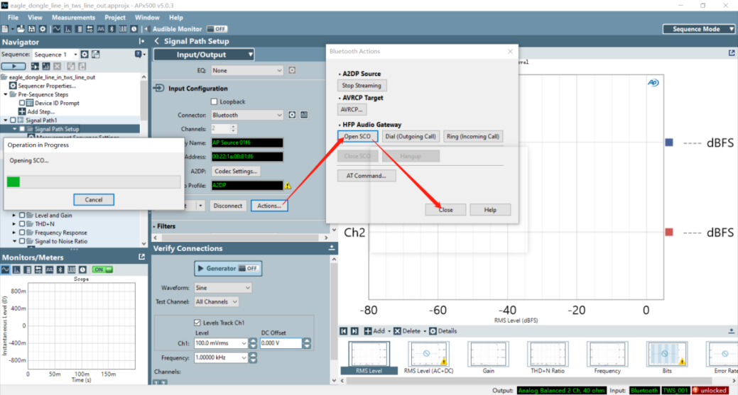738x395 pixels.
Task: Open Details for the selected result
Action: (x=443, y=331)
